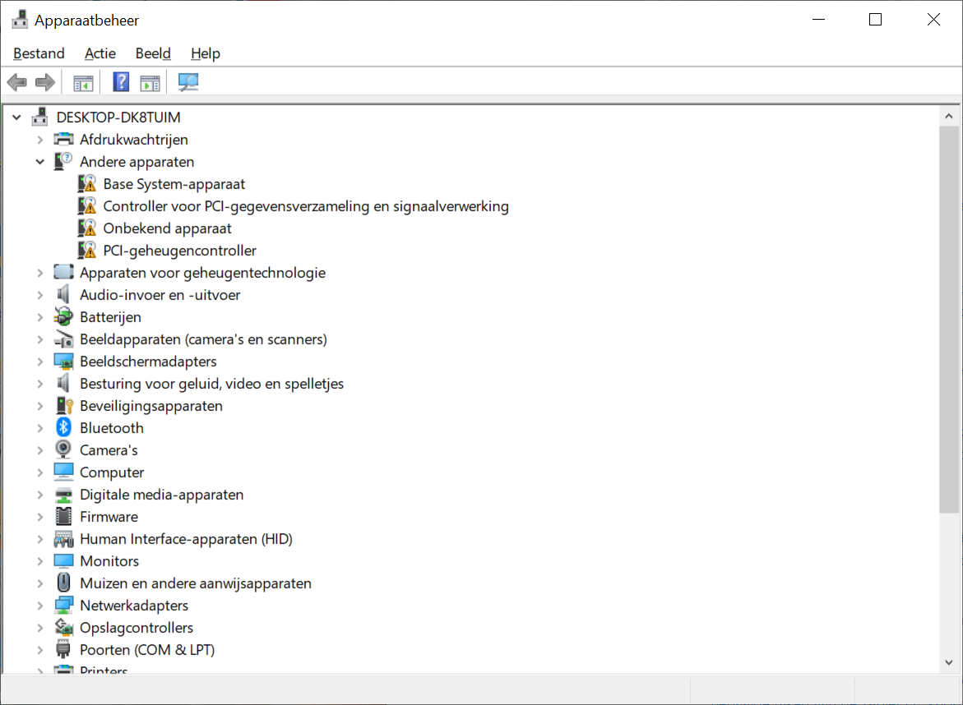Select the Base System-apparaat warning icon
Image resolution: width=963 pixels, height=705 pixels.
(x=86, y=184)
